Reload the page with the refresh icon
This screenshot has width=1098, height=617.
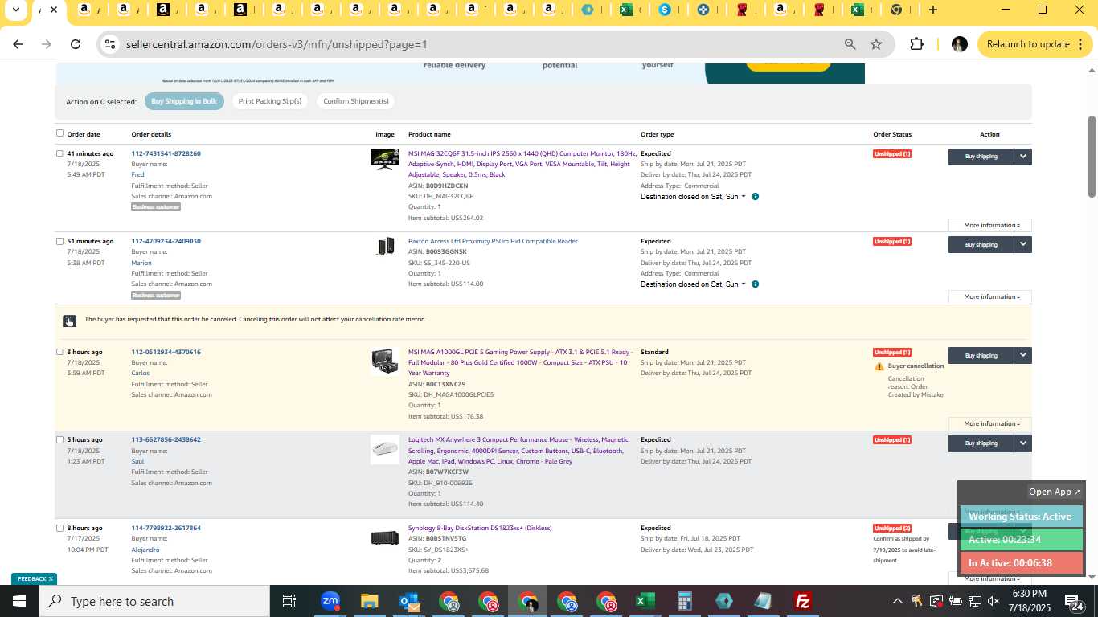76,44
